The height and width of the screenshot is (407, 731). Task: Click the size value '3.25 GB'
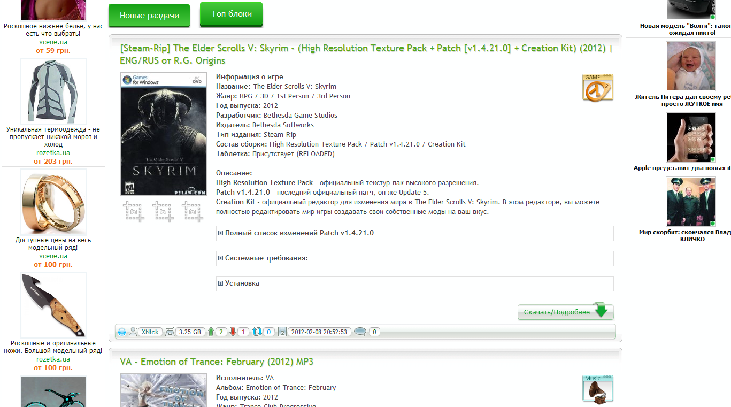[190, 332]
